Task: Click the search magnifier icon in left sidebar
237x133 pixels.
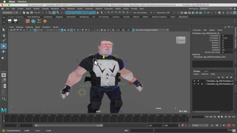Action: point(4,99)
